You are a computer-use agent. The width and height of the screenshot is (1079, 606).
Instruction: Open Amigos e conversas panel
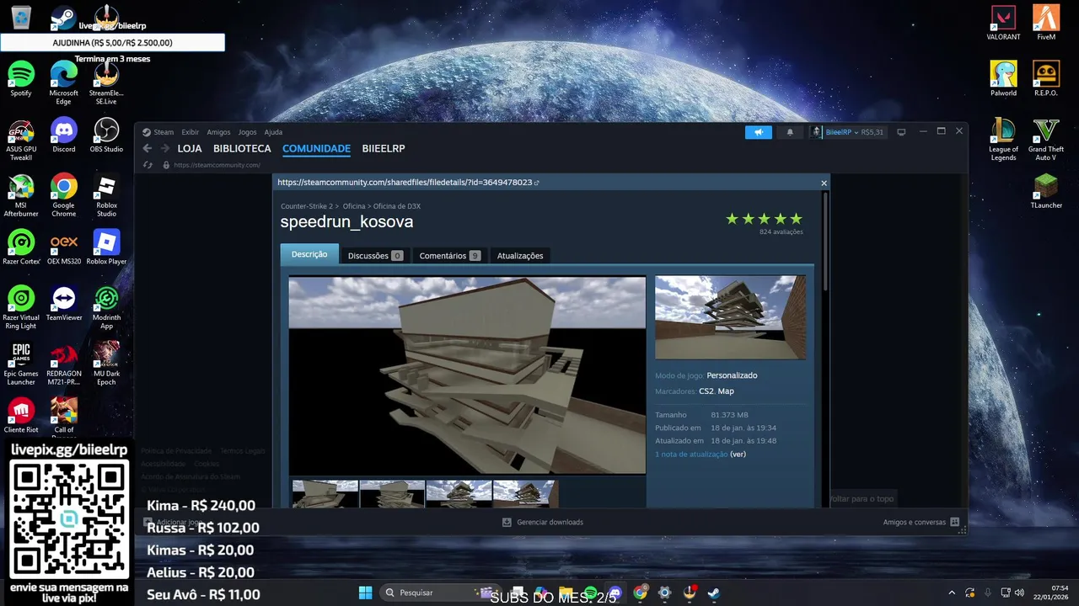click(x=921, y=522)
